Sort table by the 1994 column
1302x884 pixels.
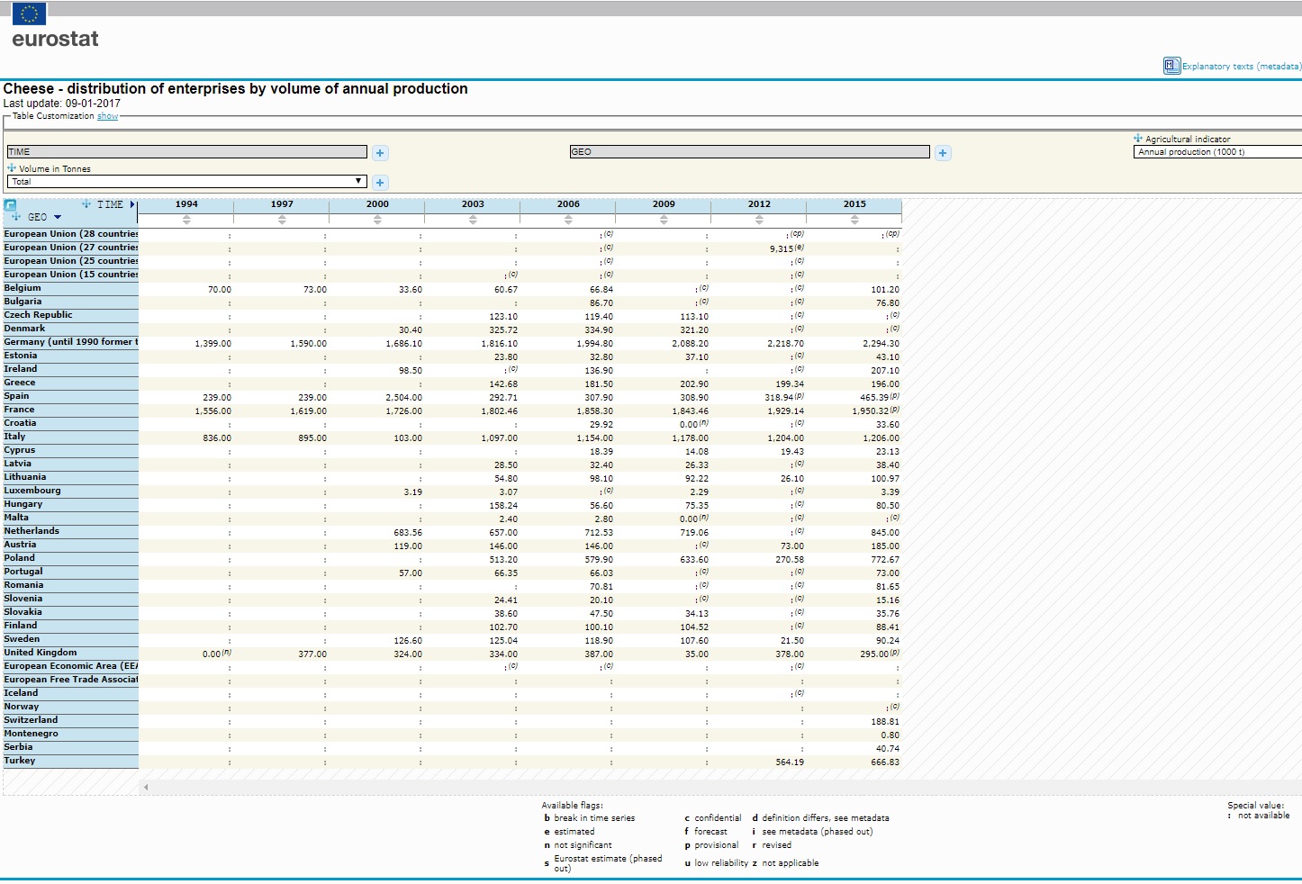click(186, 220)
